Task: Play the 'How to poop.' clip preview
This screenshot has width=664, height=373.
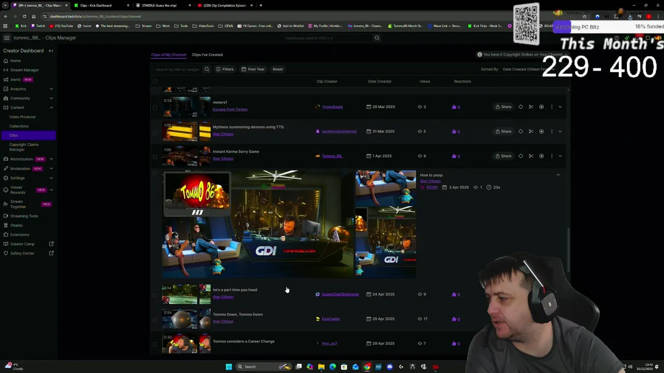Action: pos(288,224)
